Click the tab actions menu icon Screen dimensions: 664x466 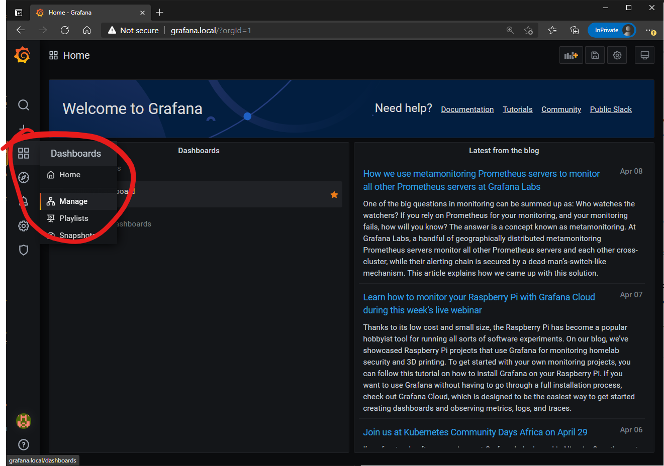point(19,13)
